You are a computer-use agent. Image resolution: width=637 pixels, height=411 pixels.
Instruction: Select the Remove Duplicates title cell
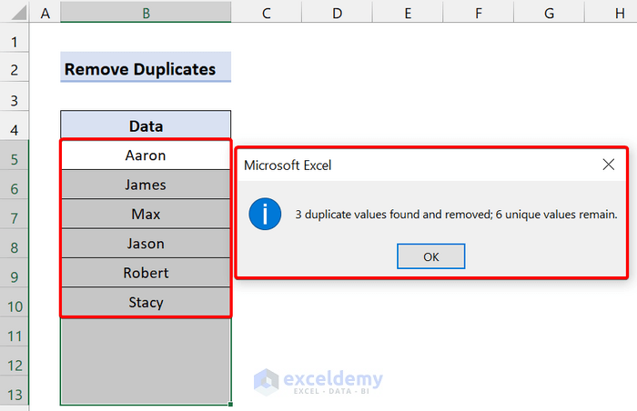pos(146,68)
